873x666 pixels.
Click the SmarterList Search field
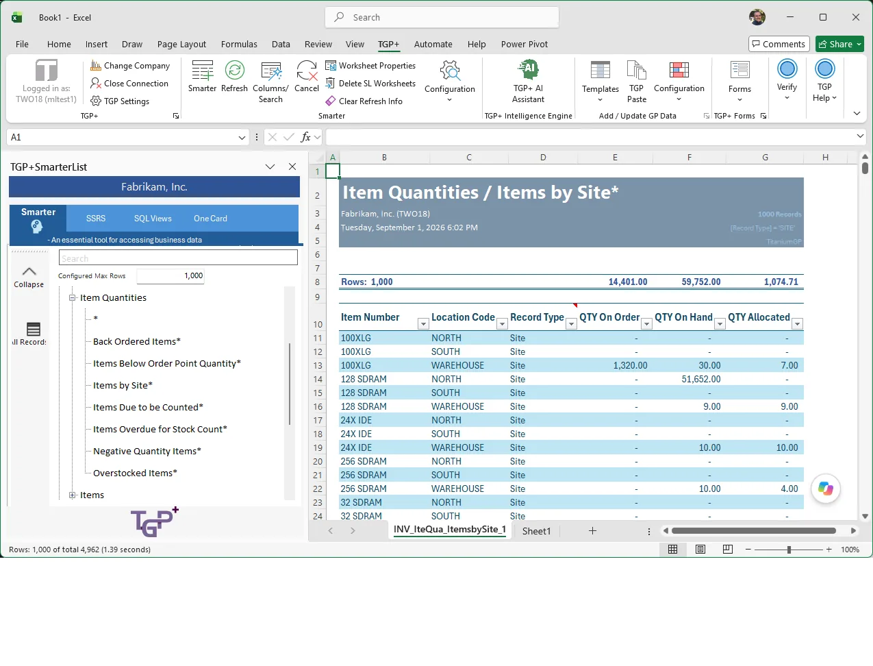pos(178,258)
